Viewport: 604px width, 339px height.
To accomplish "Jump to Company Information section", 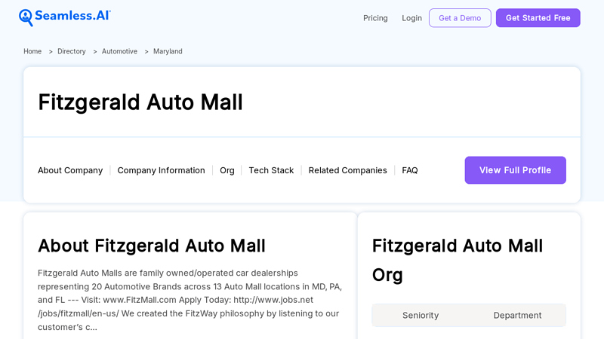I will click(161, 170).
